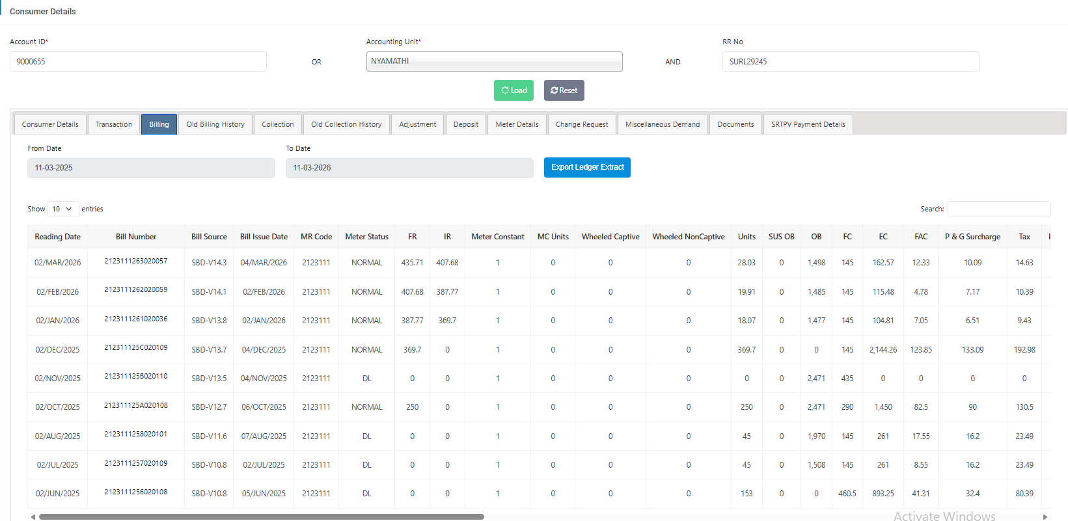Open the To Date picker field
Viewport: 1068px width, 521px height.
click(409, 168)
